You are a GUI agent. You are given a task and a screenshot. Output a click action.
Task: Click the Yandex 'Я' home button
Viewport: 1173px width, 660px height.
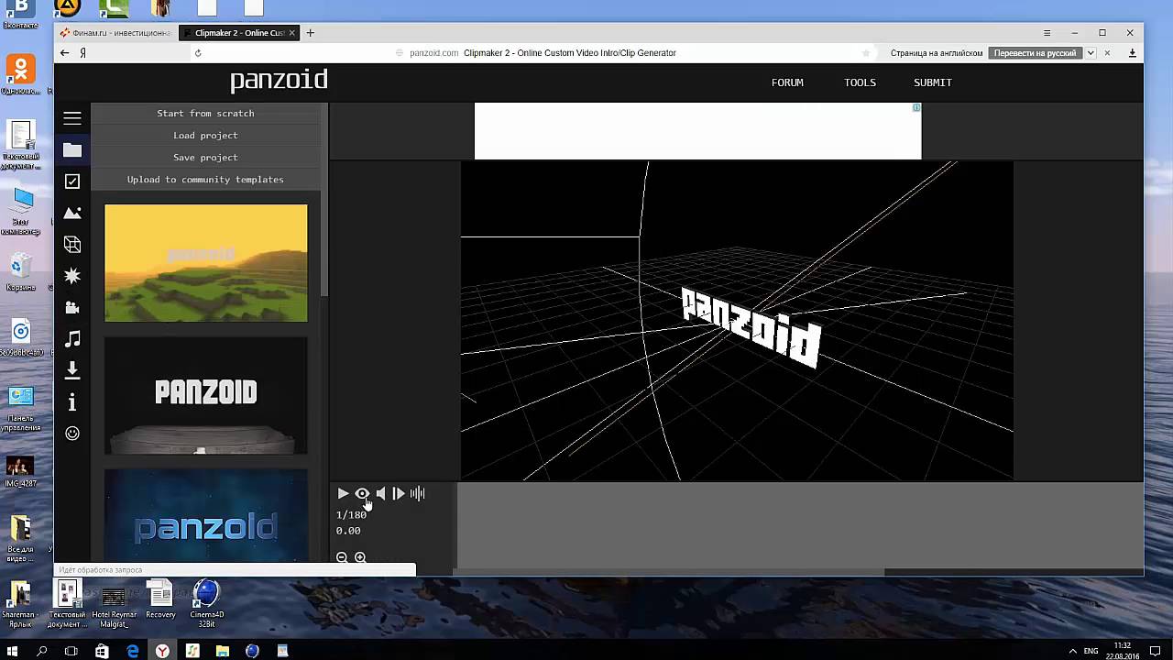point(83,53)
